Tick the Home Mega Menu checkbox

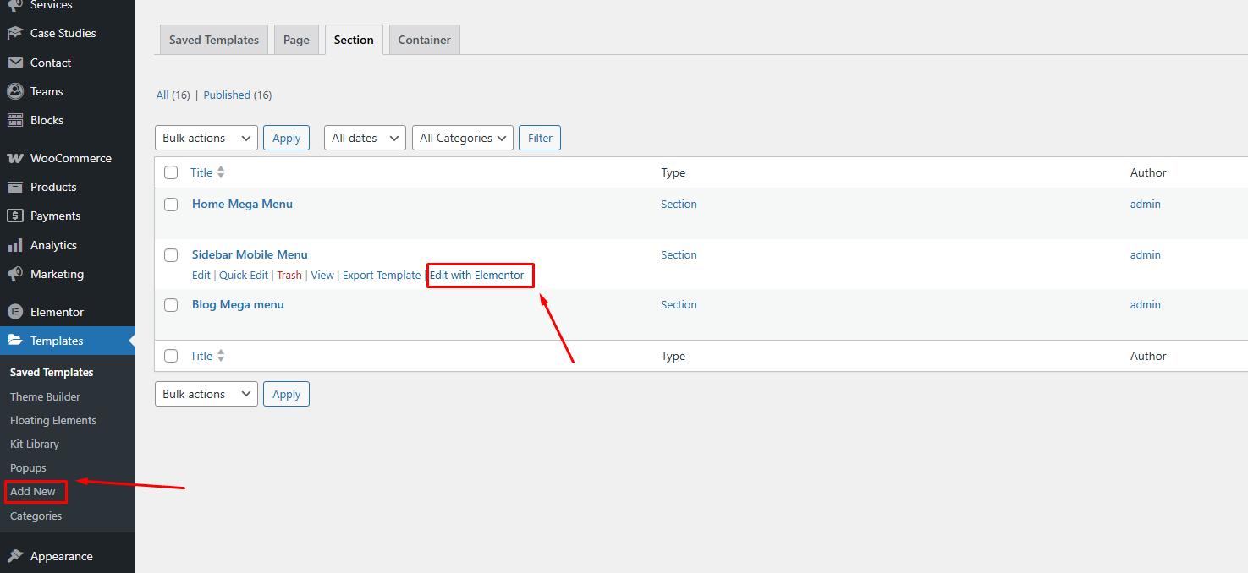coord(171,205)
